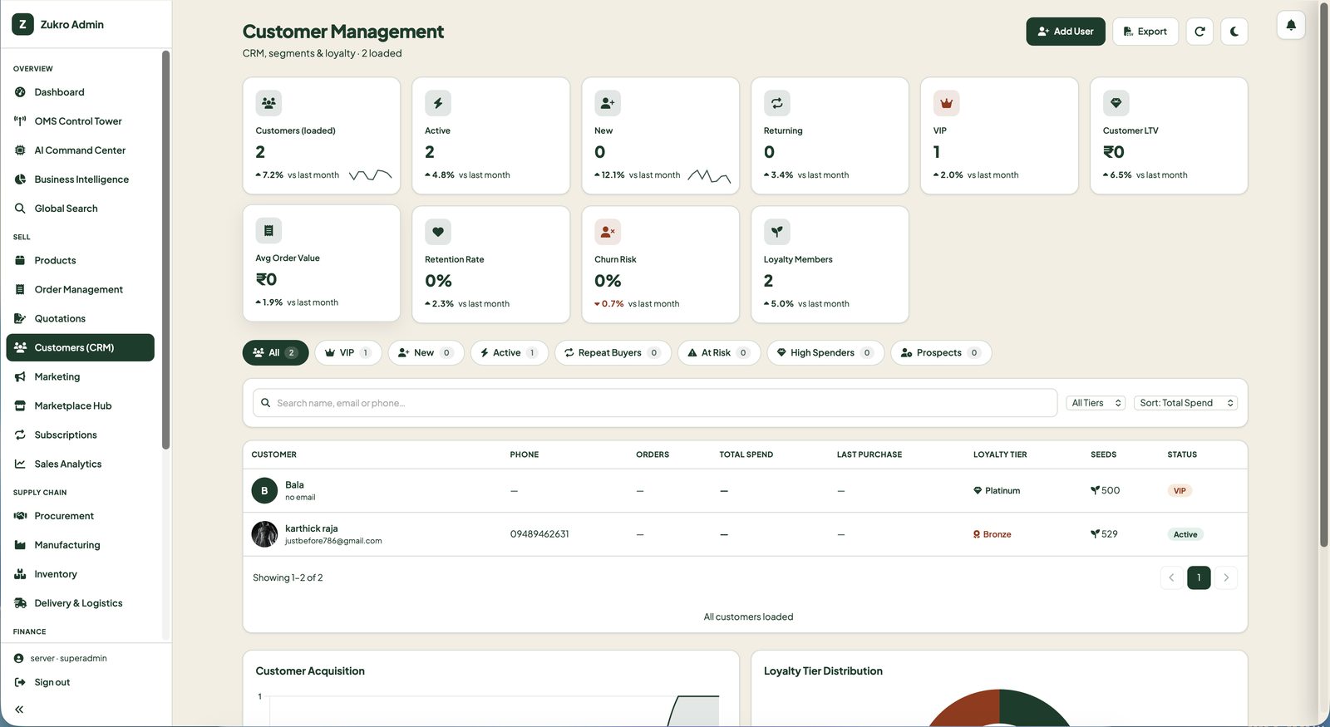Click the TOTAL SPEND column header
The image size is (1330, 727).
tap(746, 454)
